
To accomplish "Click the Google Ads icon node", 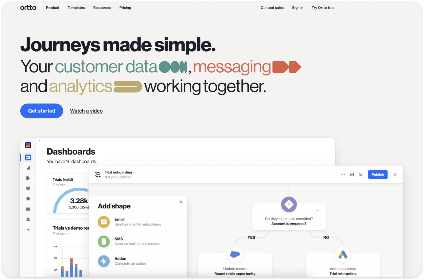I will click(x=343, y=254).
